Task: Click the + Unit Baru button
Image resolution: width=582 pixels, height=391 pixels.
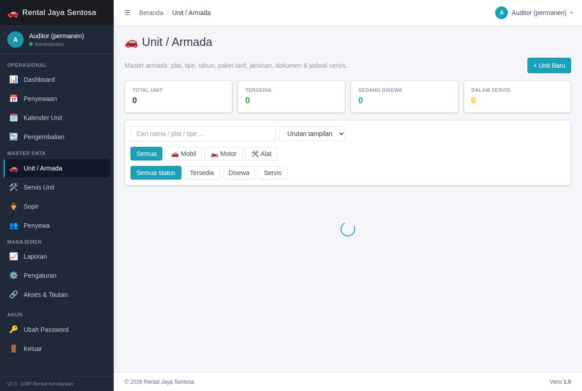Action: pyautogui.click(x=549, y=65)
